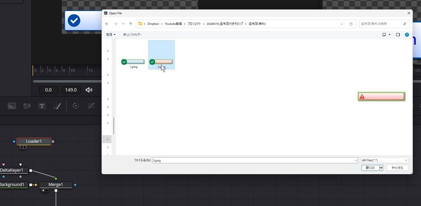The height and width of the screenshot is (206, 421).
Task: Close the Open File dialog
Action: point(409,13)
